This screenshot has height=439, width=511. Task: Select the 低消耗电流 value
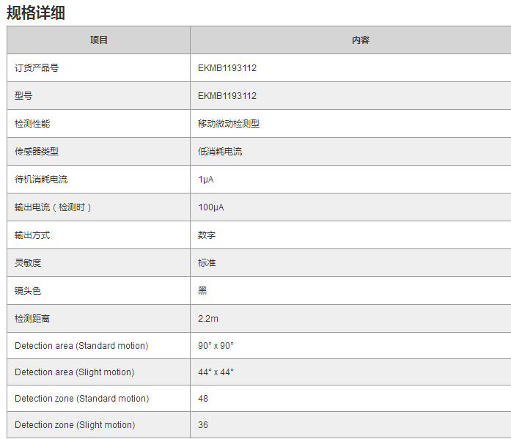(220, 152)
